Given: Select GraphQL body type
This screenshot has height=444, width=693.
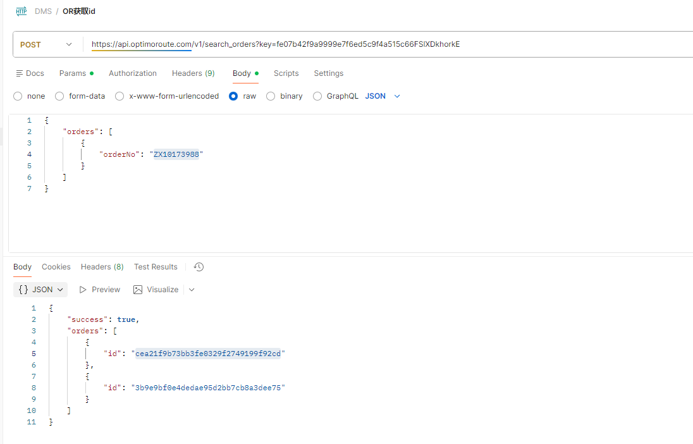Looking at the screenshot, I should click(x=317, y=96).
